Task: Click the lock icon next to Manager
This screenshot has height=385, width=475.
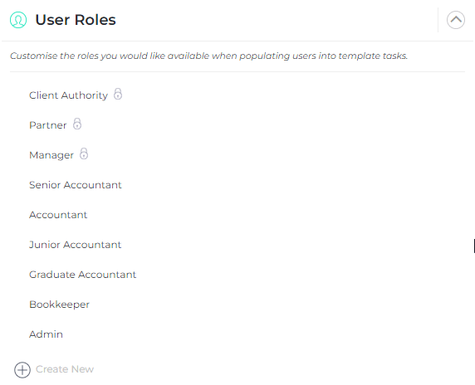Action: click(x=84, y=154)
